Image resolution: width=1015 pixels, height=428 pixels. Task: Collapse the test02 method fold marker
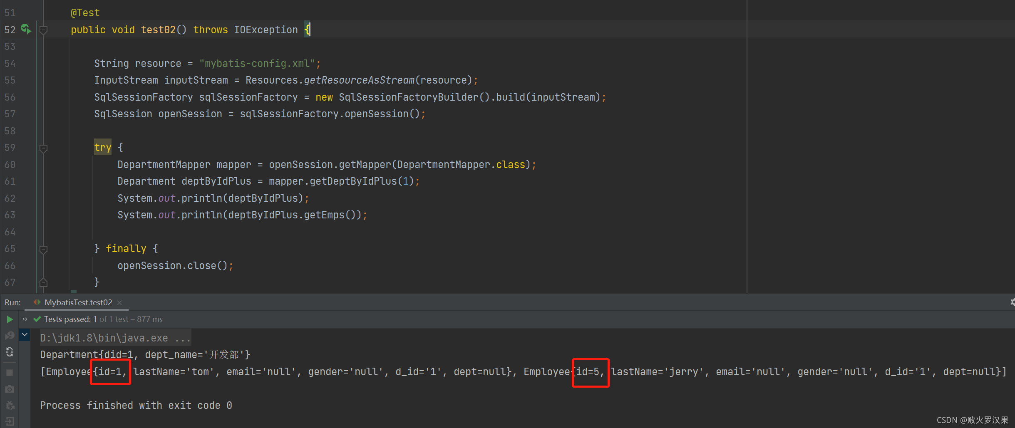click(43, 30)
